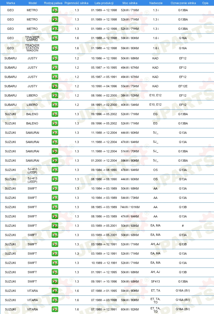The image size is (214, 314).
Task: Click the 09.1984 -> 08.1990 production years cell
Action: [104, 170]
